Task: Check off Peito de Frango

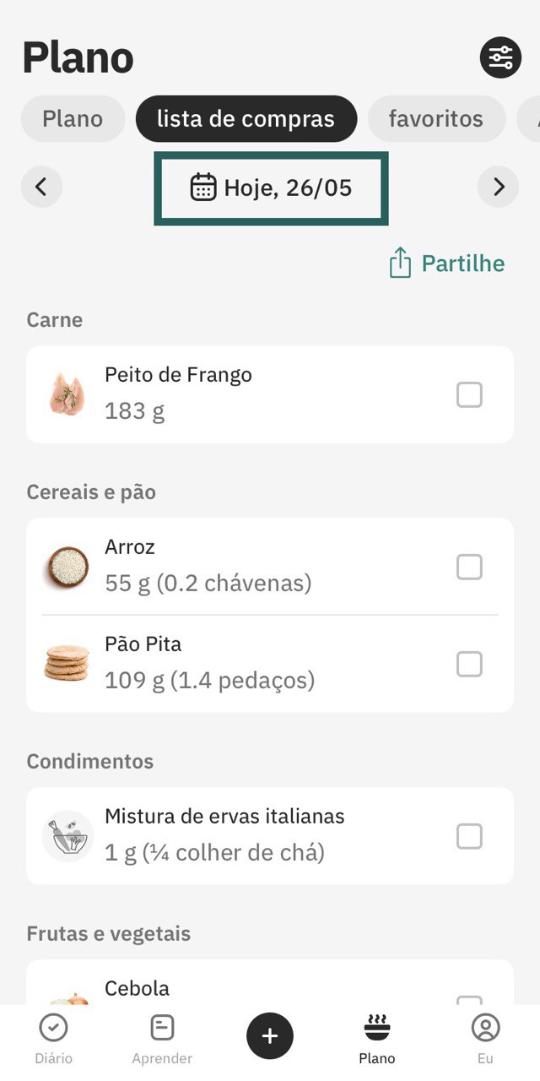Action: point(469,394)
